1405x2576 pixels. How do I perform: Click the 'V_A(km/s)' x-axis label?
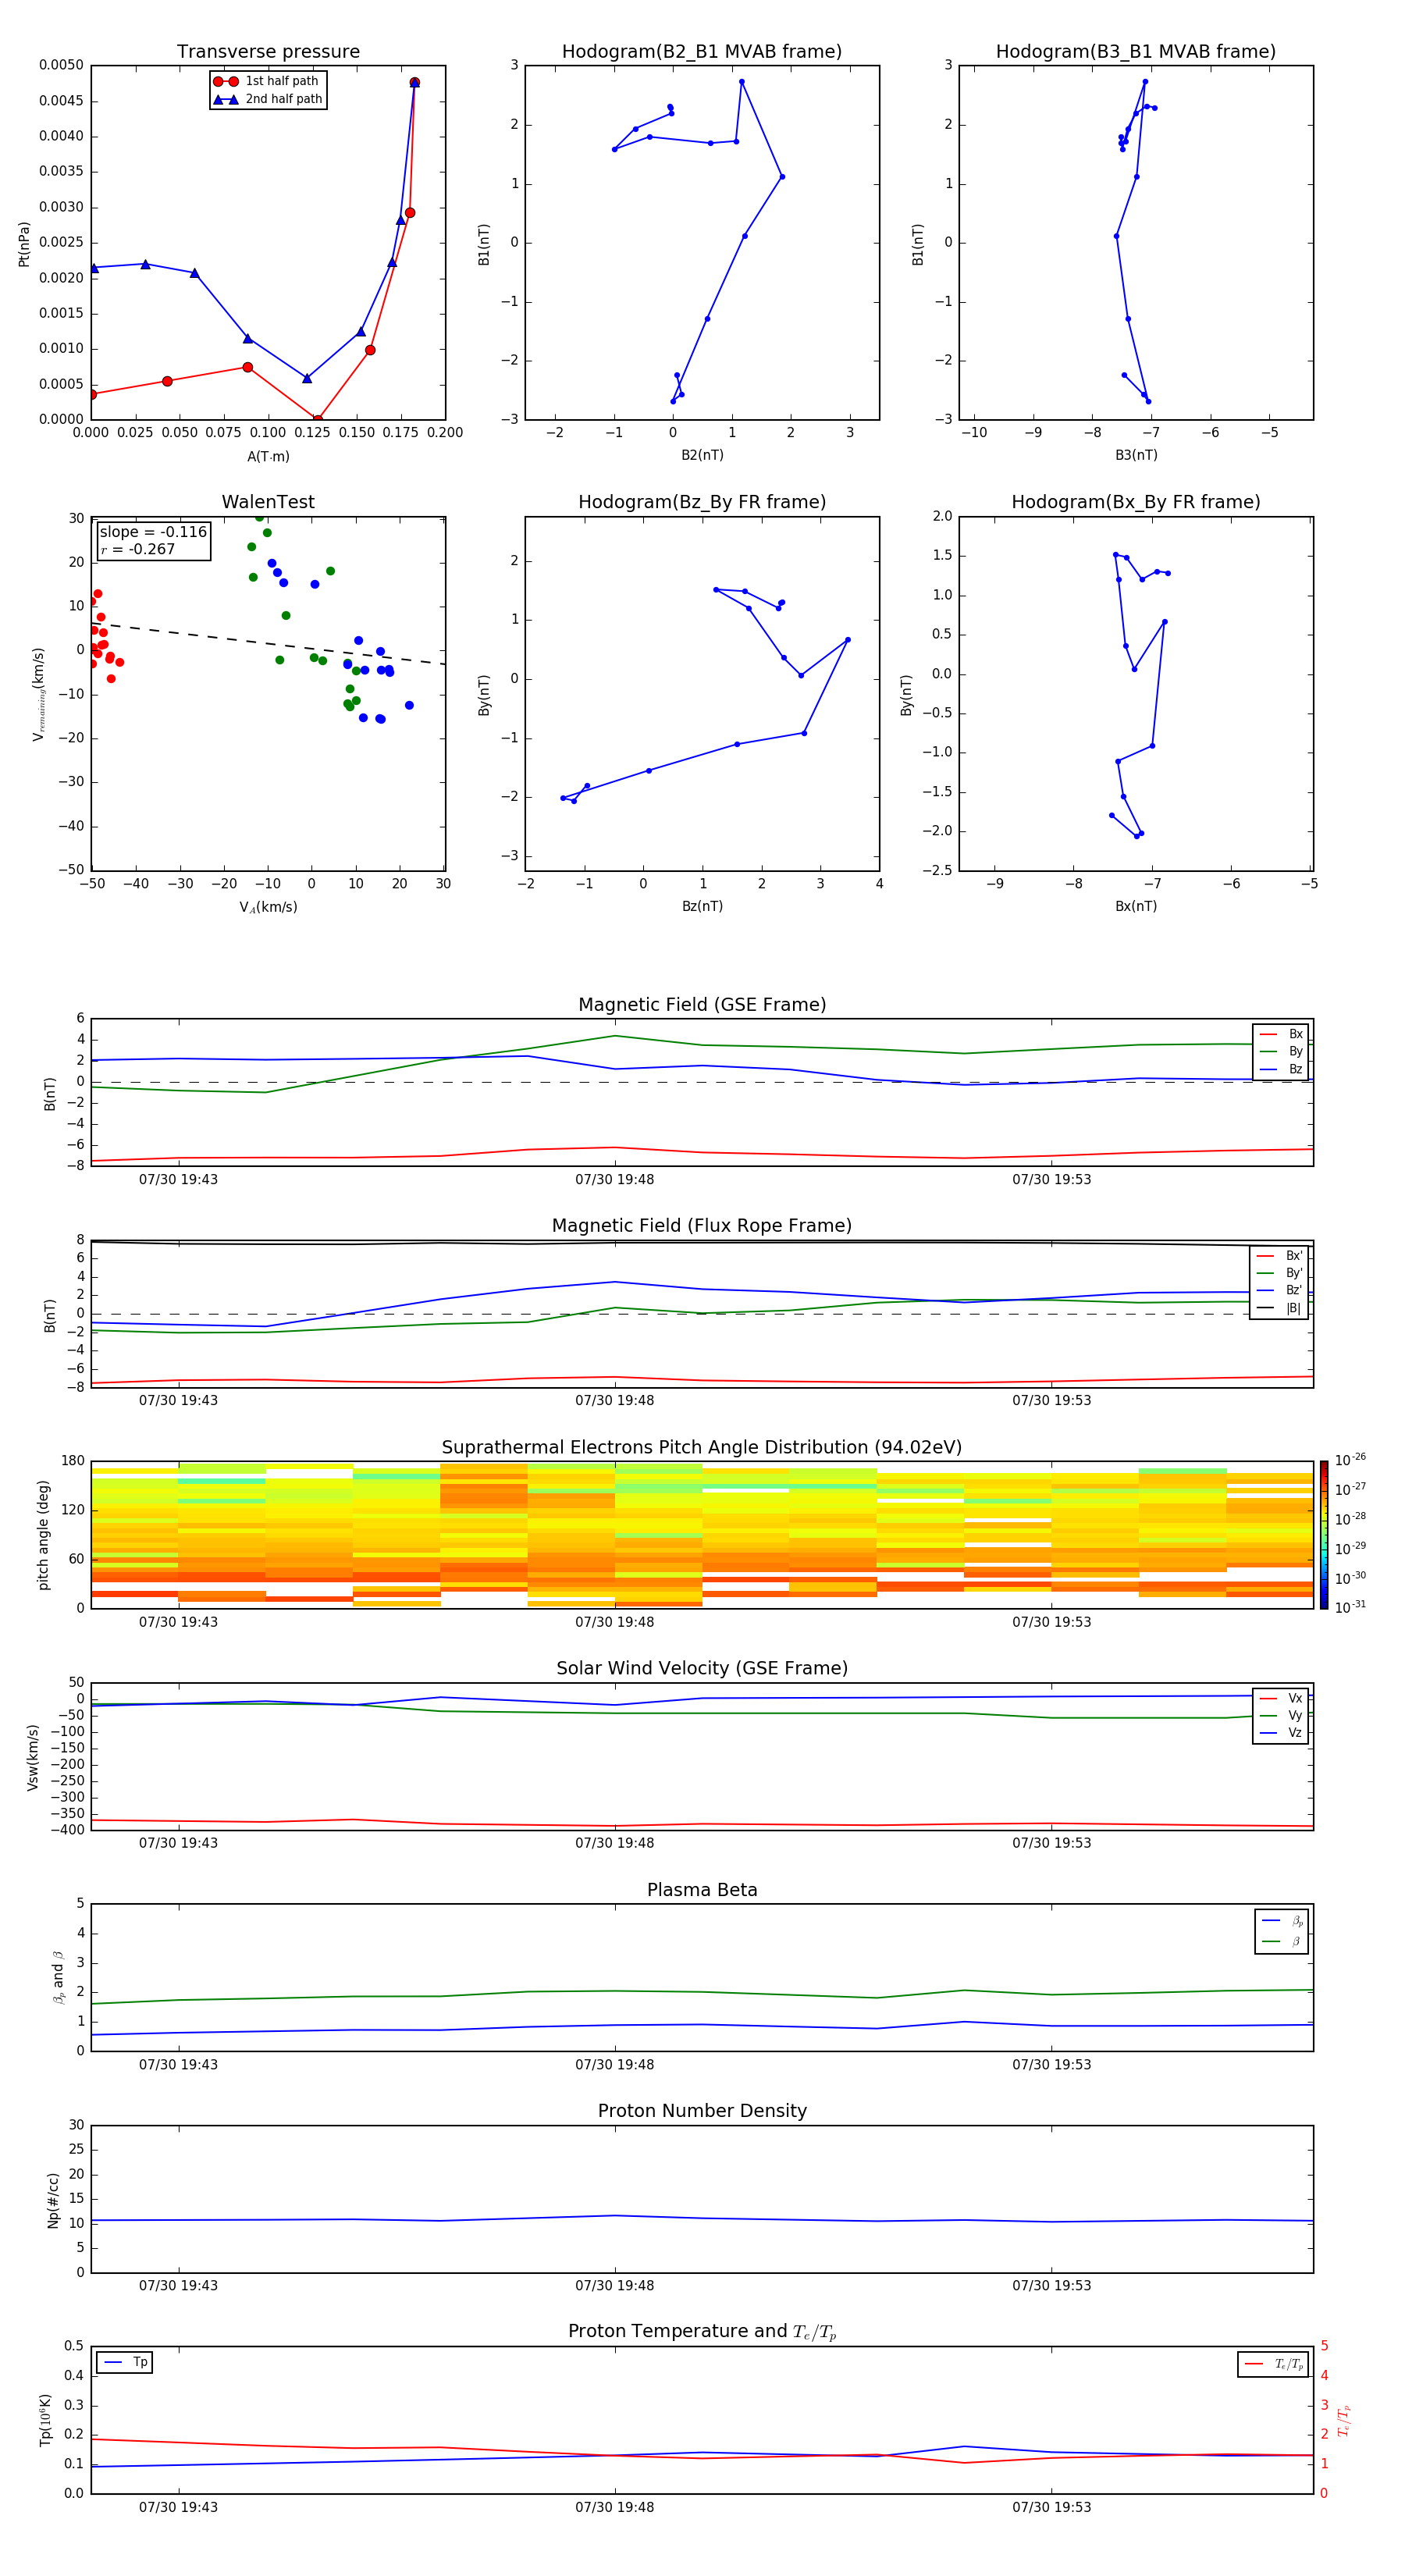(268, 907)
